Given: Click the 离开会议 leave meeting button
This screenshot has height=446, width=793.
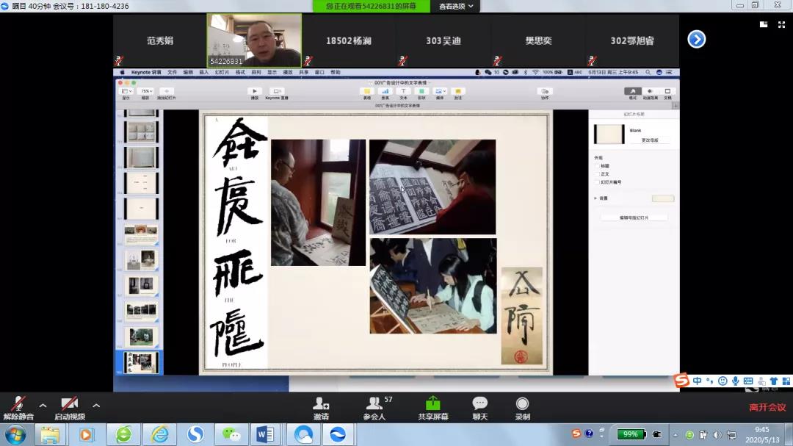Looking at the screenshot, I should click(x=767, y=407).
